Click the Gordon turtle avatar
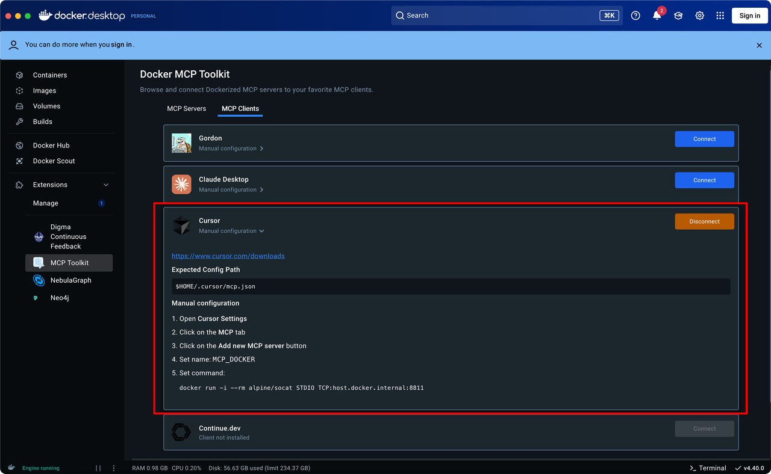The width and height of the screenshot is (771, 474). pos(181,143)
